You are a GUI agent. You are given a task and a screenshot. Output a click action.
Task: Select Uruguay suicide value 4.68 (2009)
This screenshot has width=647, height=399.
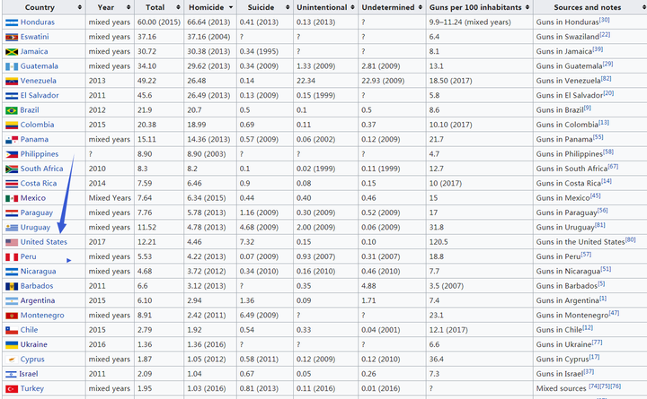click(x=259, y=227)
